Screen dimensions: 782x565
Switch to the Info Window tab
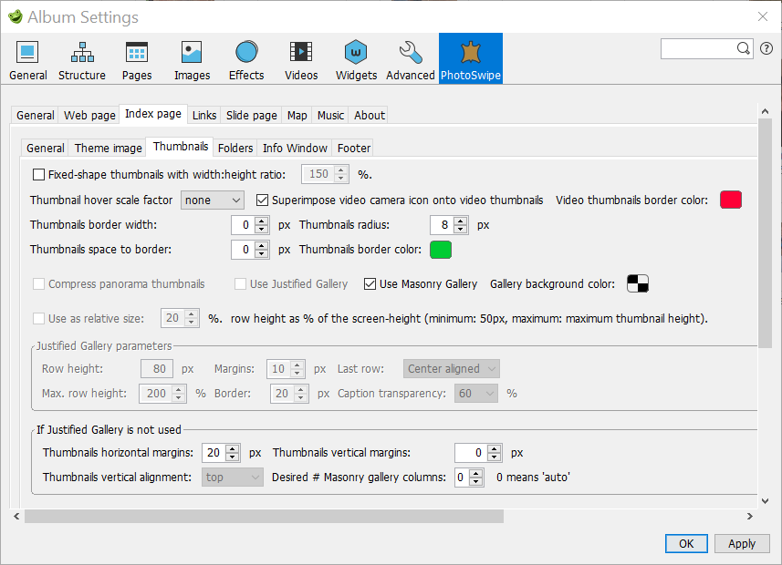295,148
